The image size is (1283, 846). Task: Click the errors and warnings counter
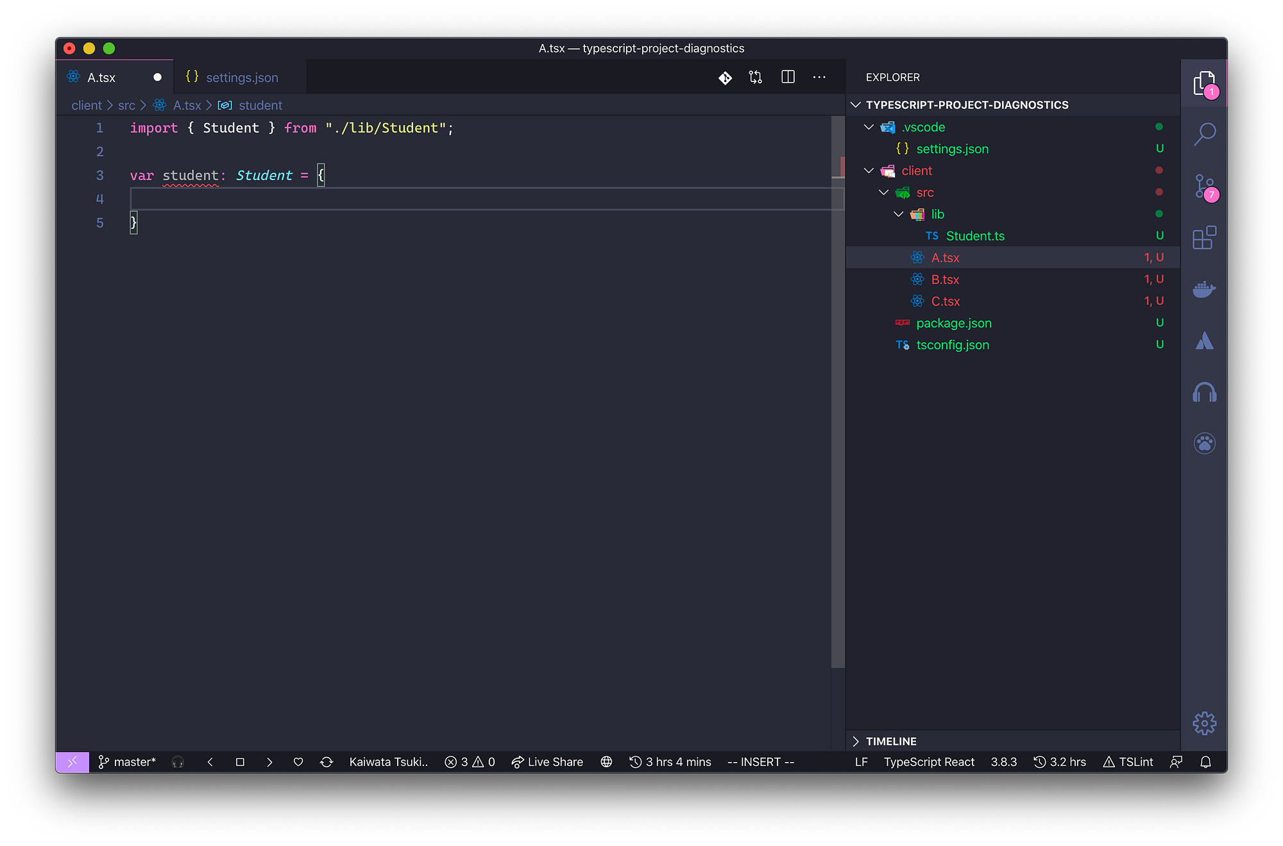click(x=470, y=761)
